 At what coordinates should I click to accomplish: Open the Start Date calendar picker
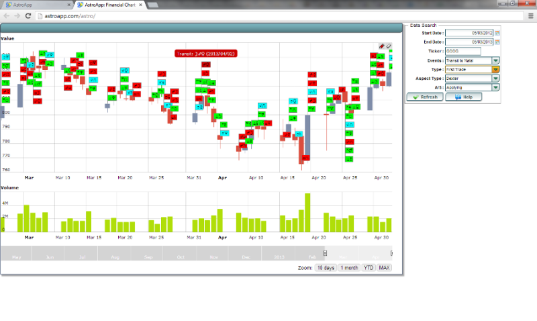point(497,32)
